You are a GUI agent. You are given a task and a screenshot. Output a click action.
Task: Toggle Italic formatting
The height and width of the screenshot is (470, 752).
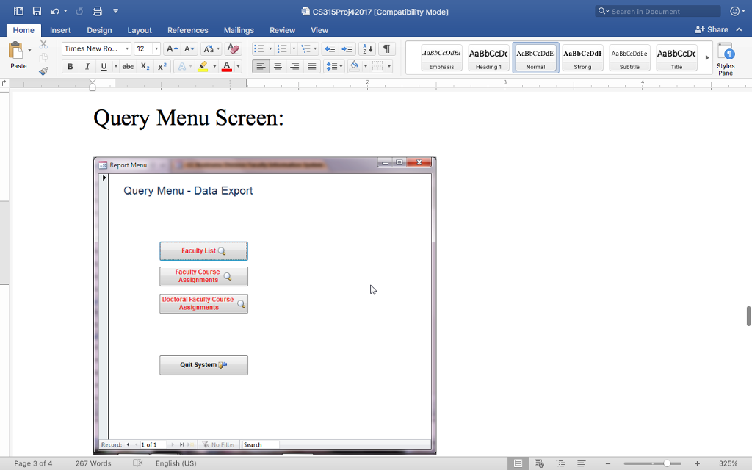[x=87, y=67]
